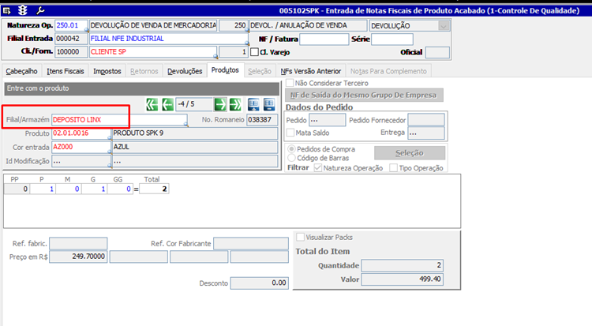Image resolution: width=592 pixels, height=326 pixels.
Task: Expand the DEVOLUÇÃO dropdown arrow
Action: point(444,26)
